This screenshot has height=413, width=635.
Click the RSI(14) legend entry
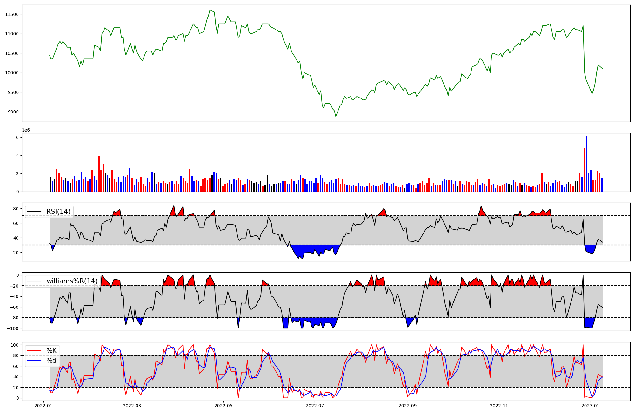click(x=58, y=212)
